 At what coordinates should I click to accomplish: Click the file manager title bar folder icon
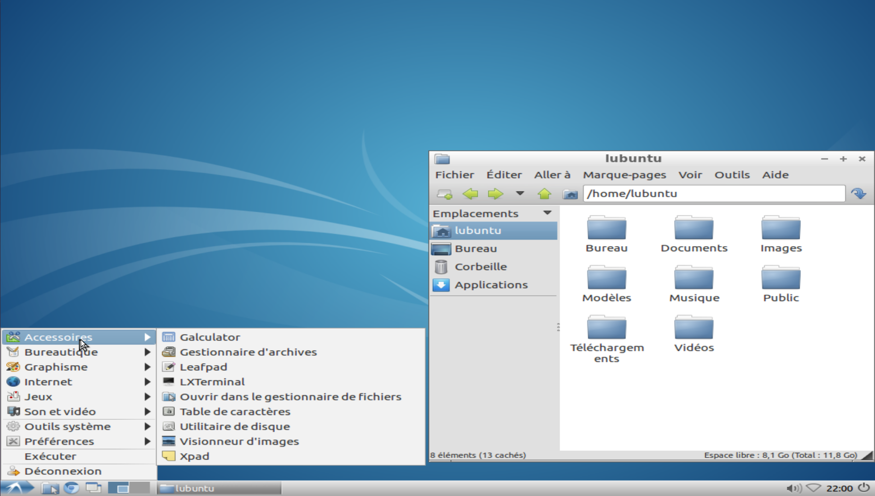point(442,159)
